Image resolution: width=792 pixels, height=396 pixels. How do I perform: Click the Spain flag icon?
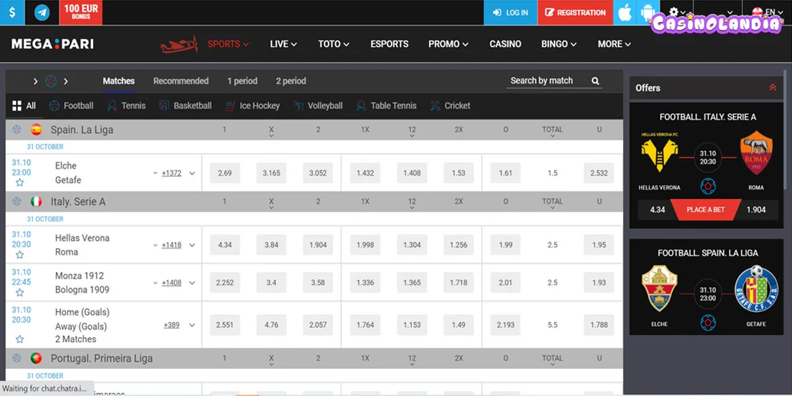point(36,129)
